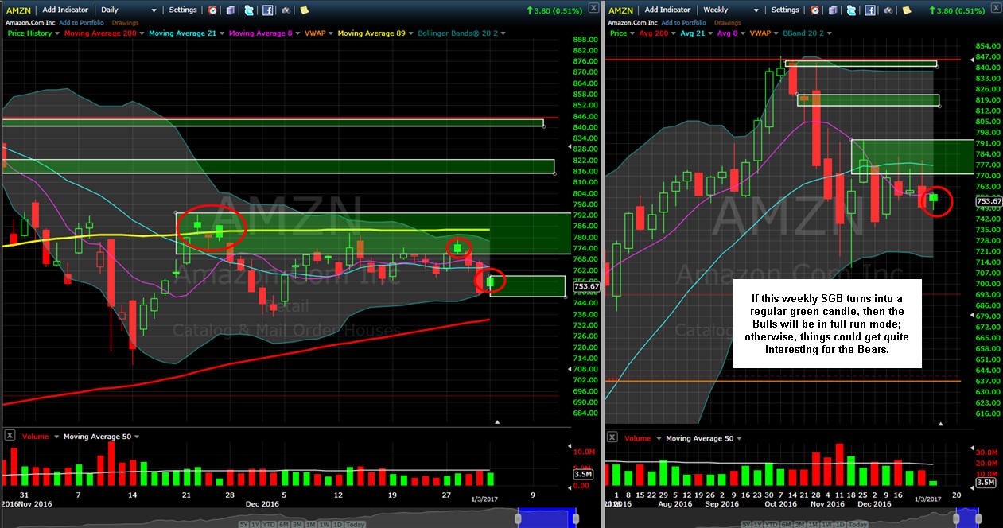The width and height of the screenshot is (1003, 528).
Task: Click the camera snapshot icon in Weekly chart toolbar
Action: click(888, 10)
